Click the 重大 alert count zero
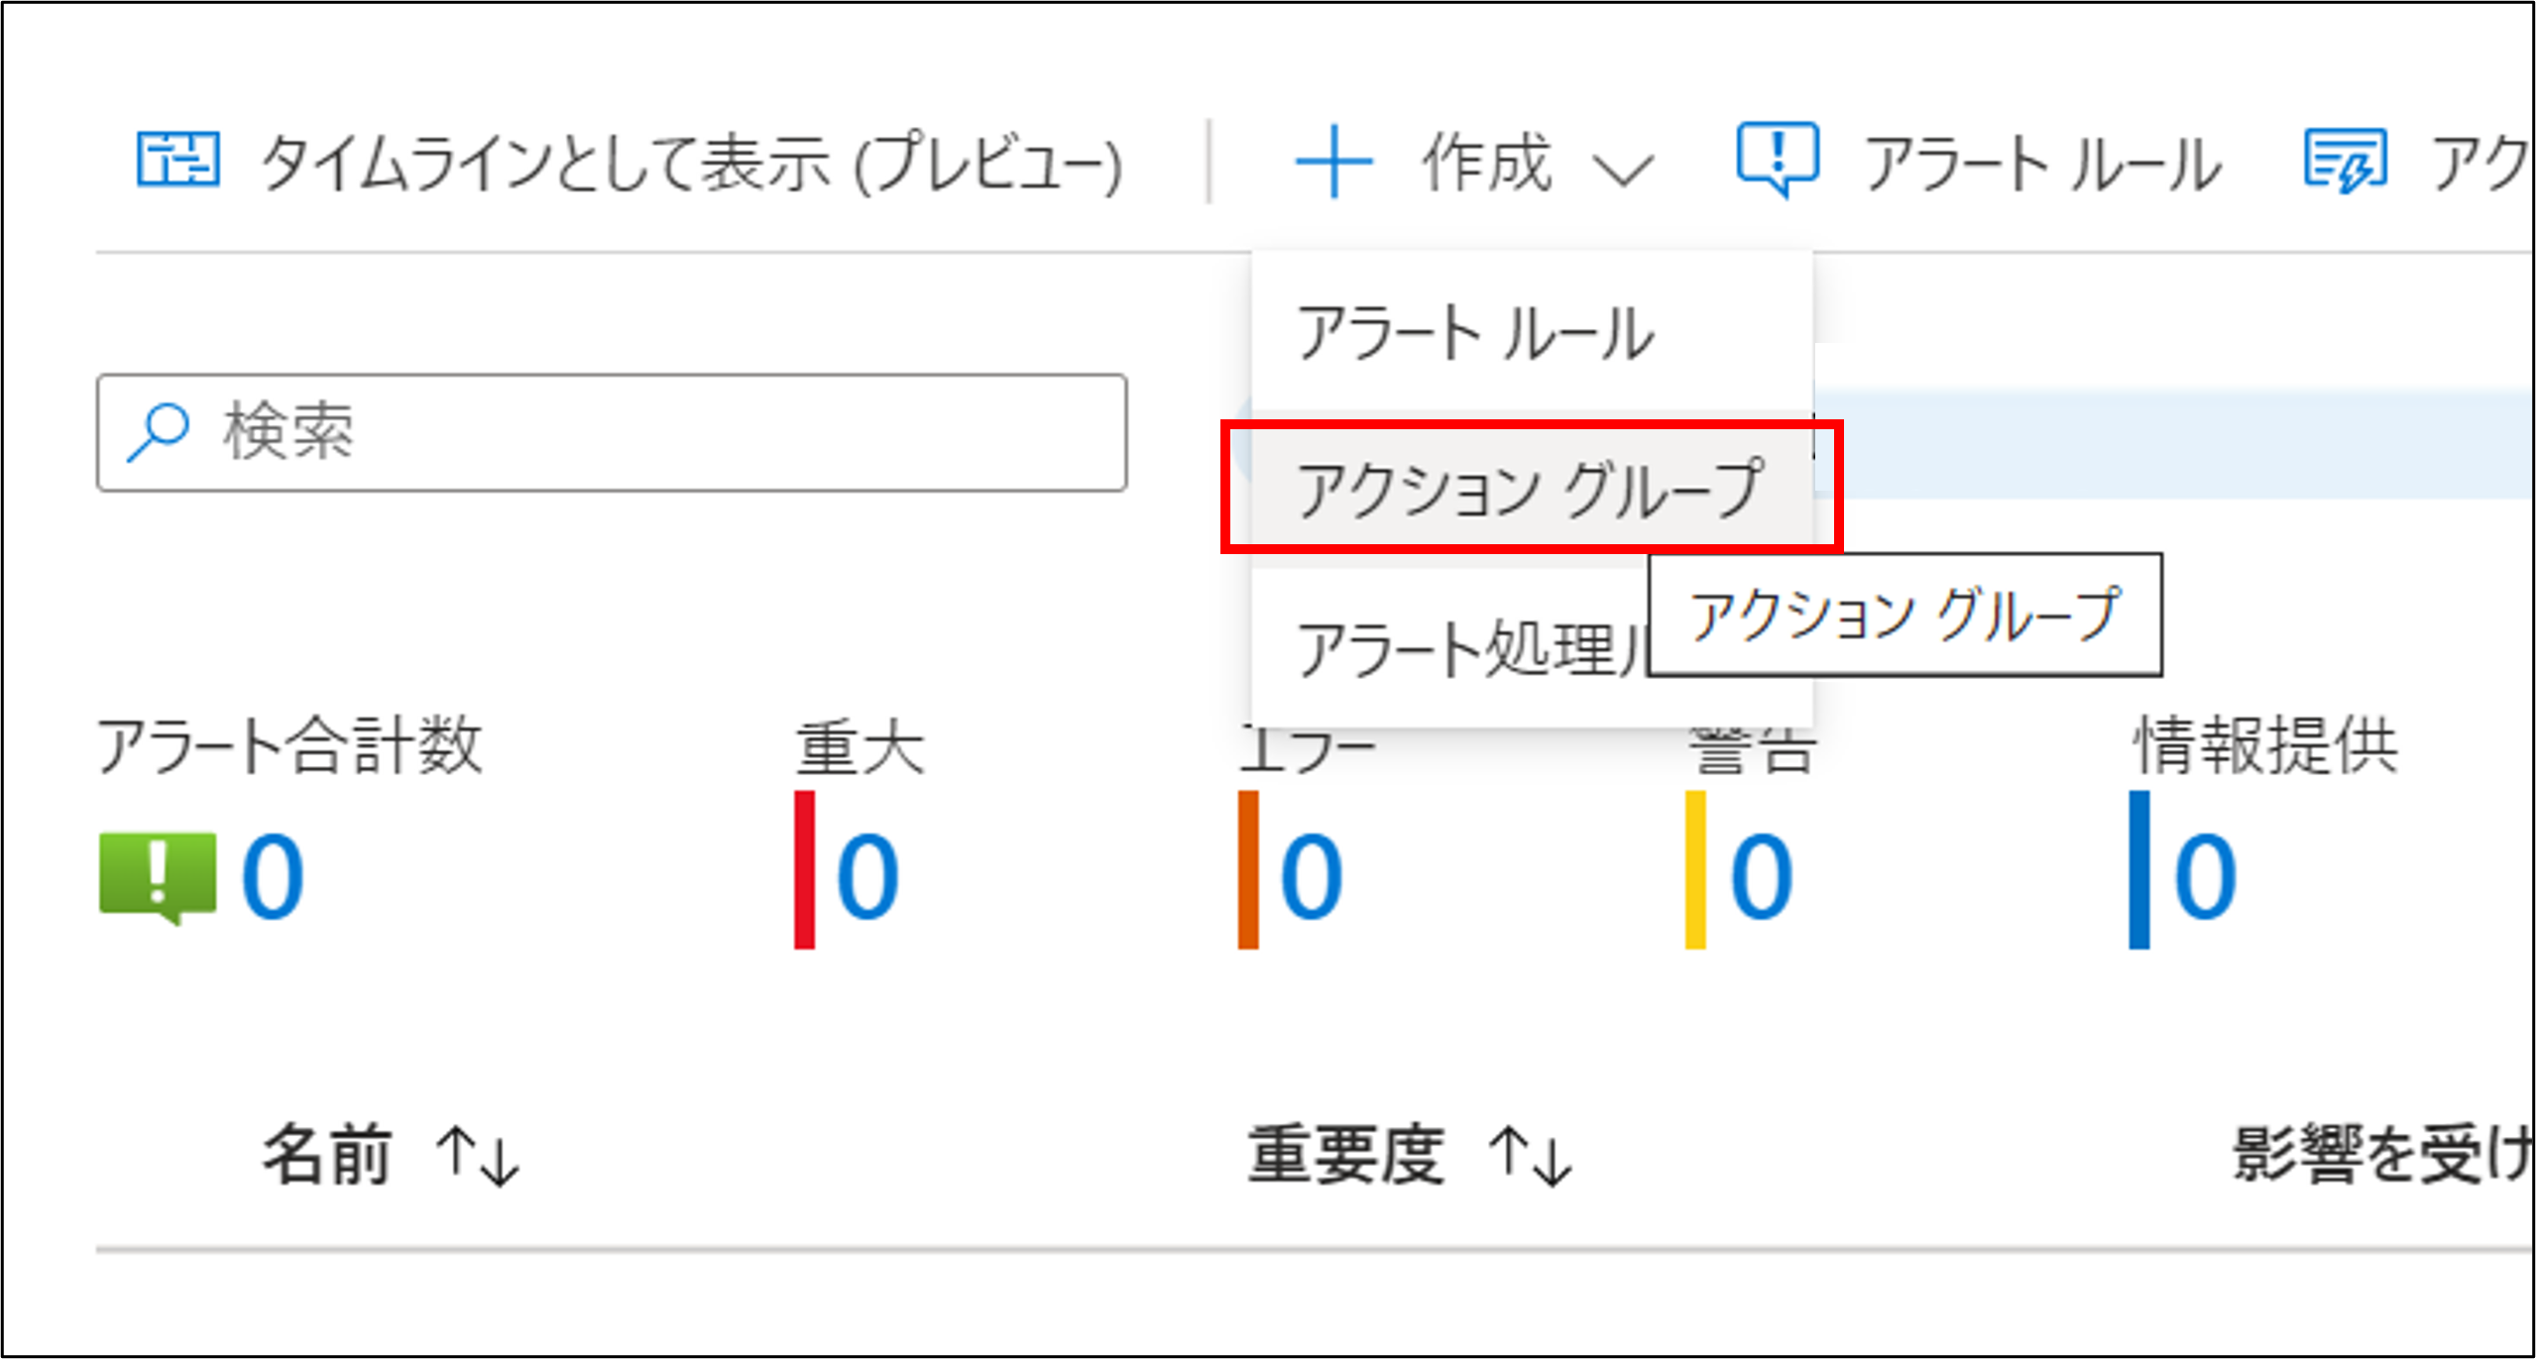The width and height of the screenshot is (2536, 1359). (867, 876)
